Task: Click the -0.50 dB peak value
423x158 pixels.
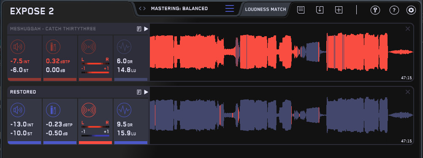Action: pyautogui.click(x=57, y=134)
